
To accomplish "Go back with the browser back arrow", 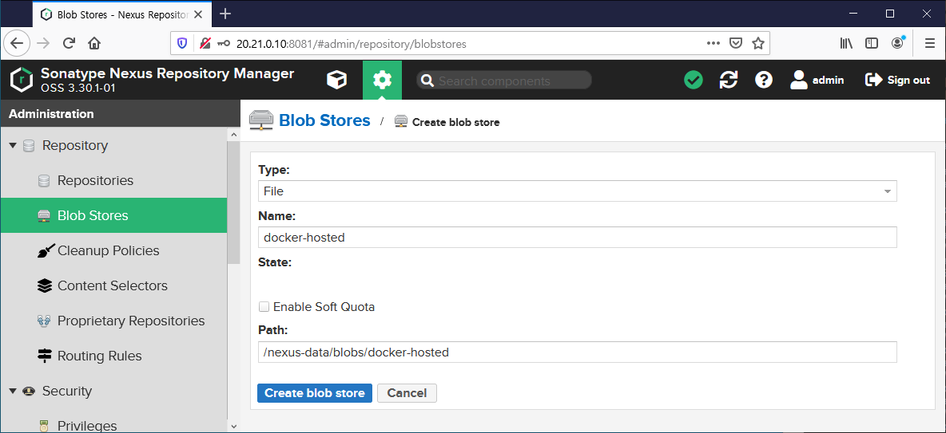I will click(x=17, y=43).
